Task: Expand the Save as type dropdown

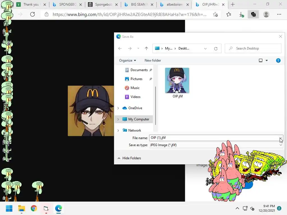Action: pos(281,145)
